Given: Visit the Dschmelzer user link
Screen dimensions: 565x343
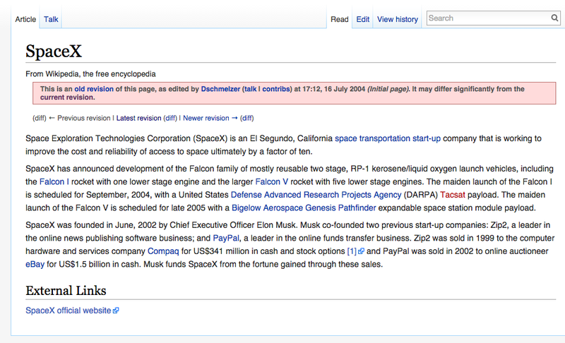Looking at the screenshot, I should coord(220,89).
